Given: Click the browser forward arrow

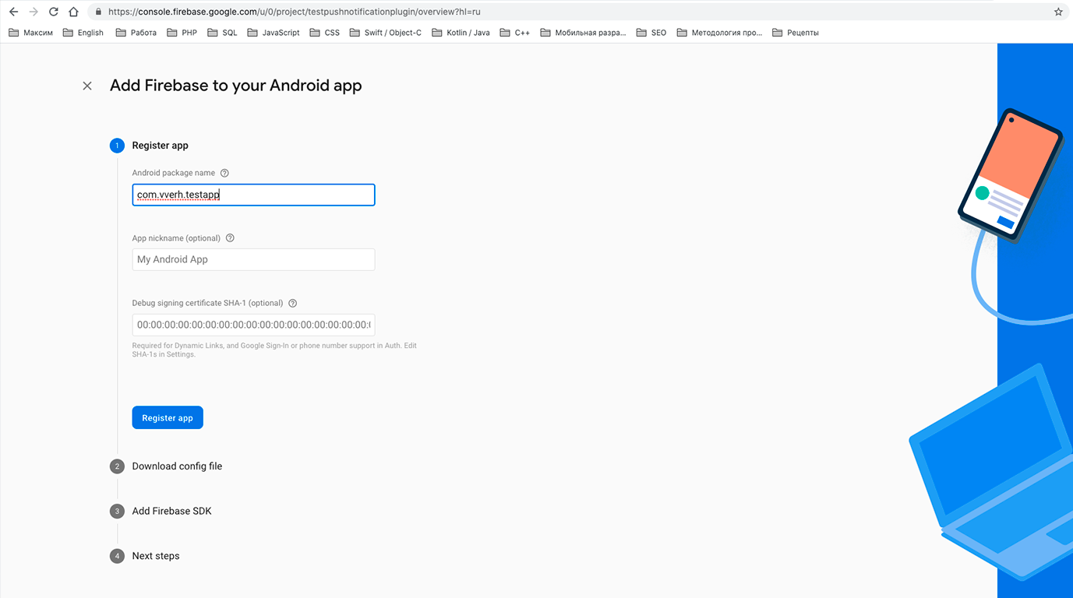Looking at the screenshot, I should [34, 12].
